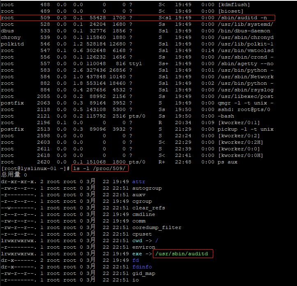Screen dimensions: 297x286
Task: Select the pickup -l -t unix command
Action: 246,129
